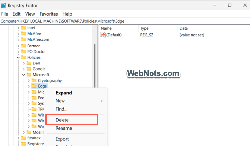The width and height of the screenshot is (250, 146).
Task: Open the Favorites menu
Action: tap(49, 14)
